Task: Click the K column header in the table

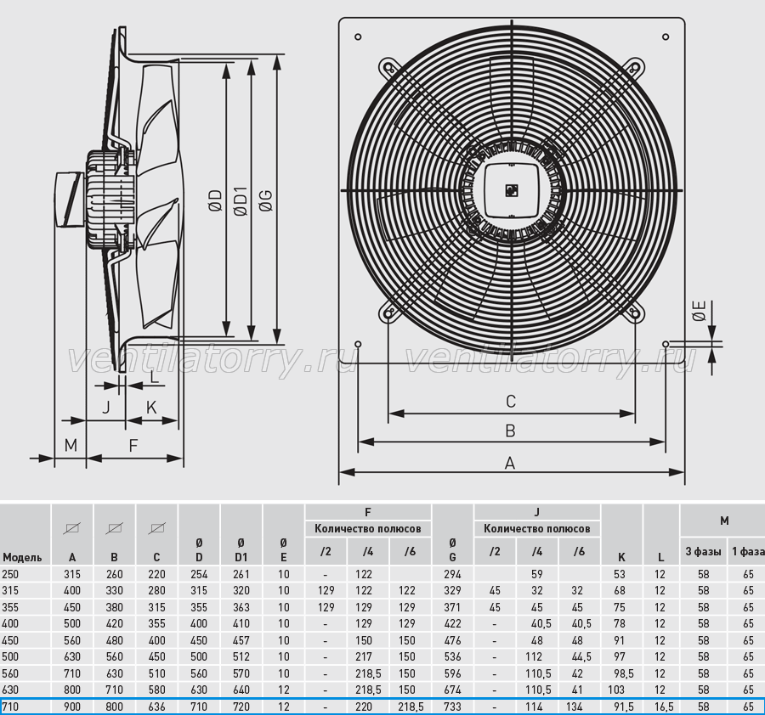Action: [621, 557]
